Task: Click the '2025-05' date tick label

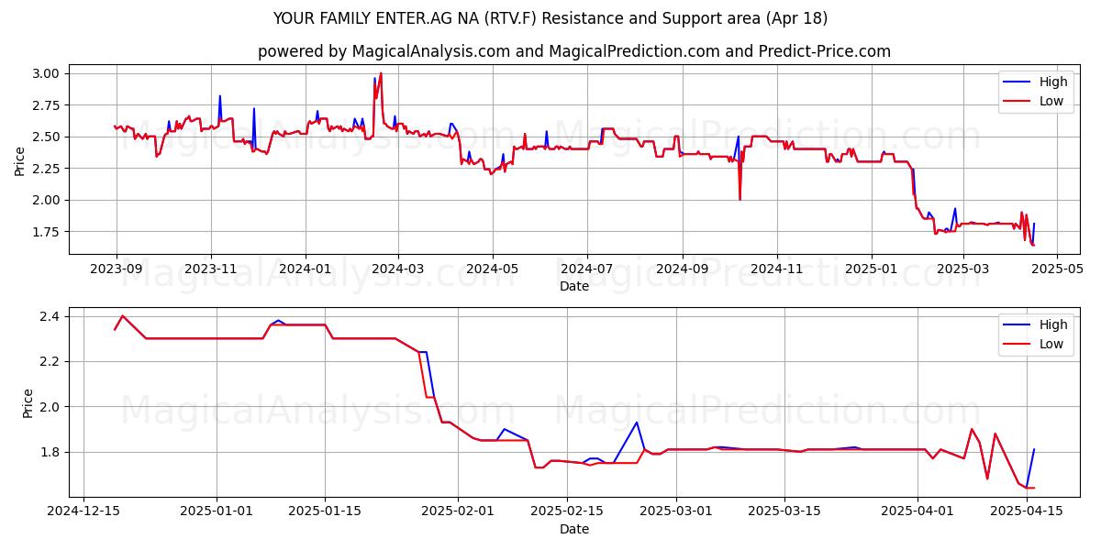Action: point(1055,270)
